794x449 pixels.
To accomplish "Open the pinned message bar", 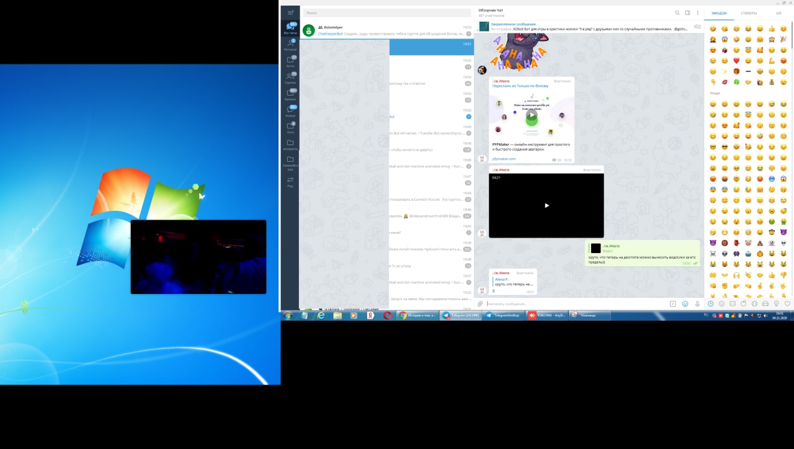I will click(x=583, y=26).
